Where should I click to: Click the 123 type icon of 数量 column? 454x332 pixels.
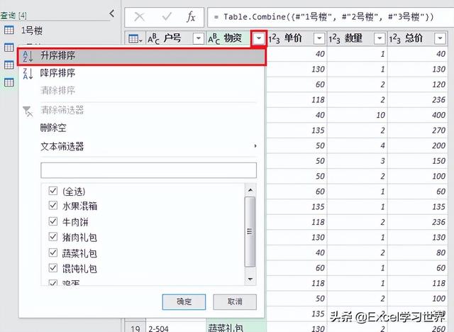[x=334, y=38]
